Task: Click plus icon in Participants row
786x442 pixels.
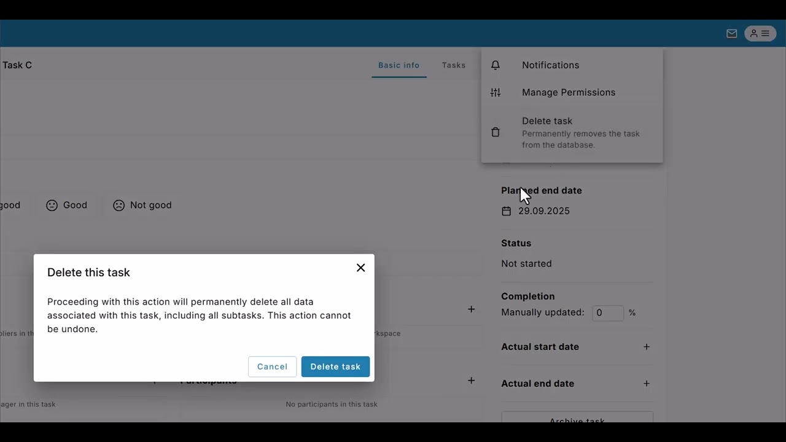Action: tap(471, 381)
